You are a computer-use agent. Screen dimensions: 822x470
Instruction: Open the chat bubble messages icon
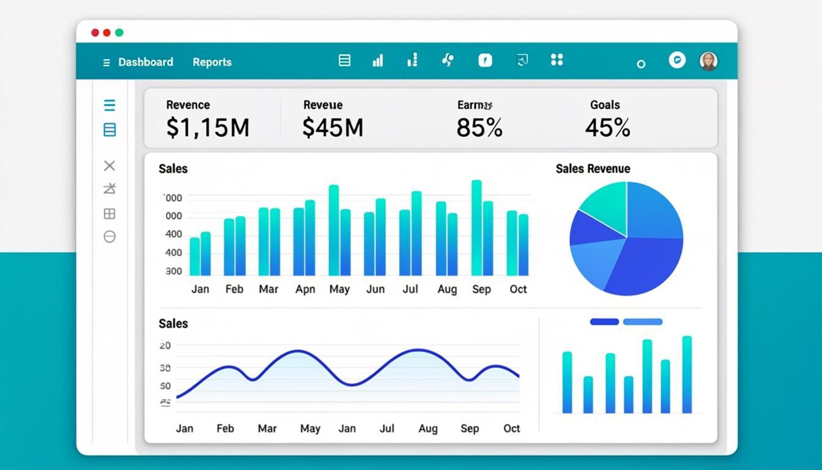tap(677, 60)
